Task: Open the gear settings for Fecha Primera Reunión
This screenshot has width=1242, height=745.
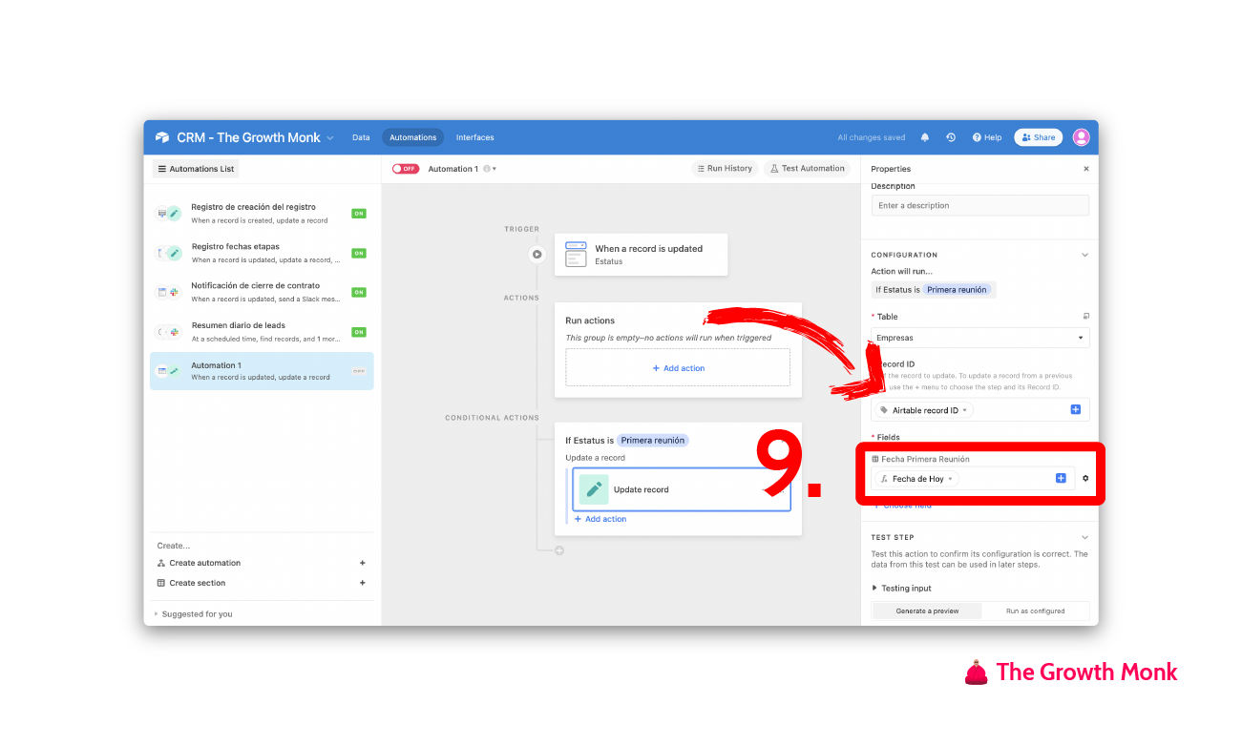Action: [1085, 479]
